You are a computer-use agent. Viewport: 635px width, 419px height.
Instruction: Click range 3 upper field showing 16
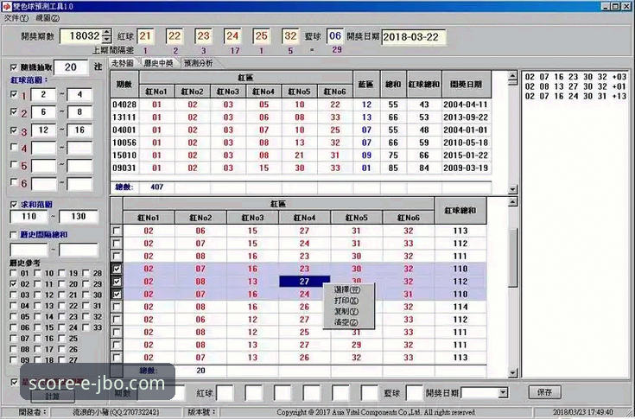click(x=79, y=130)
